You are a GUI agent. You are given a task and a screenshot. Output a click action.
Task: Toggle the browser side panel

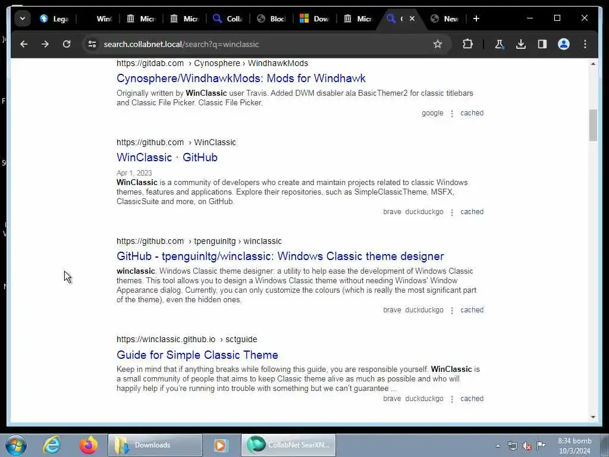(x=542, y=44)
